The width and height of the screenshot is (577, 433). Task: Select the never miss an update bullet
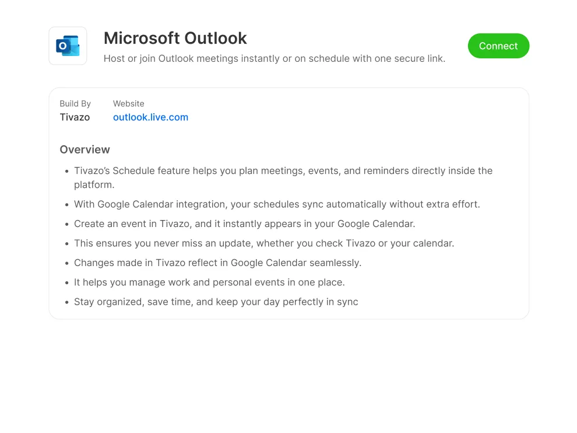(x=263, y=243)
